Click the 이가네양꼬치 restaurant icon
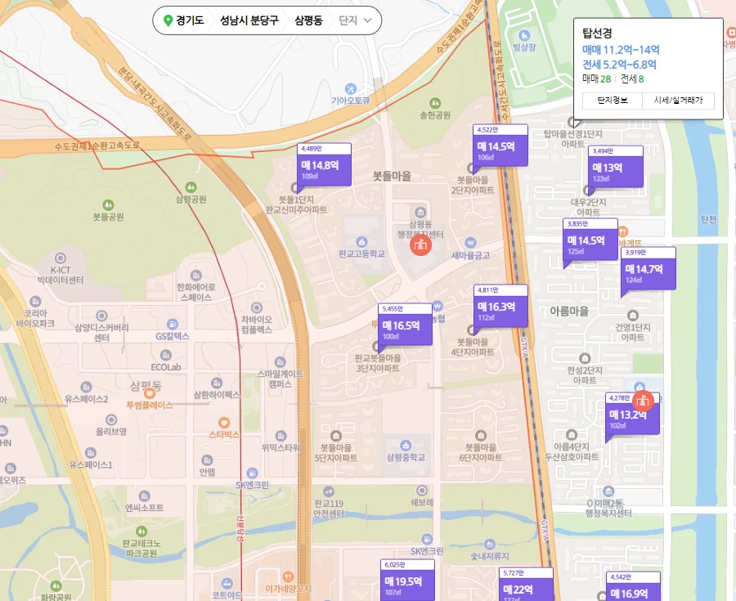Screen dimensions: 736x601 288,576
